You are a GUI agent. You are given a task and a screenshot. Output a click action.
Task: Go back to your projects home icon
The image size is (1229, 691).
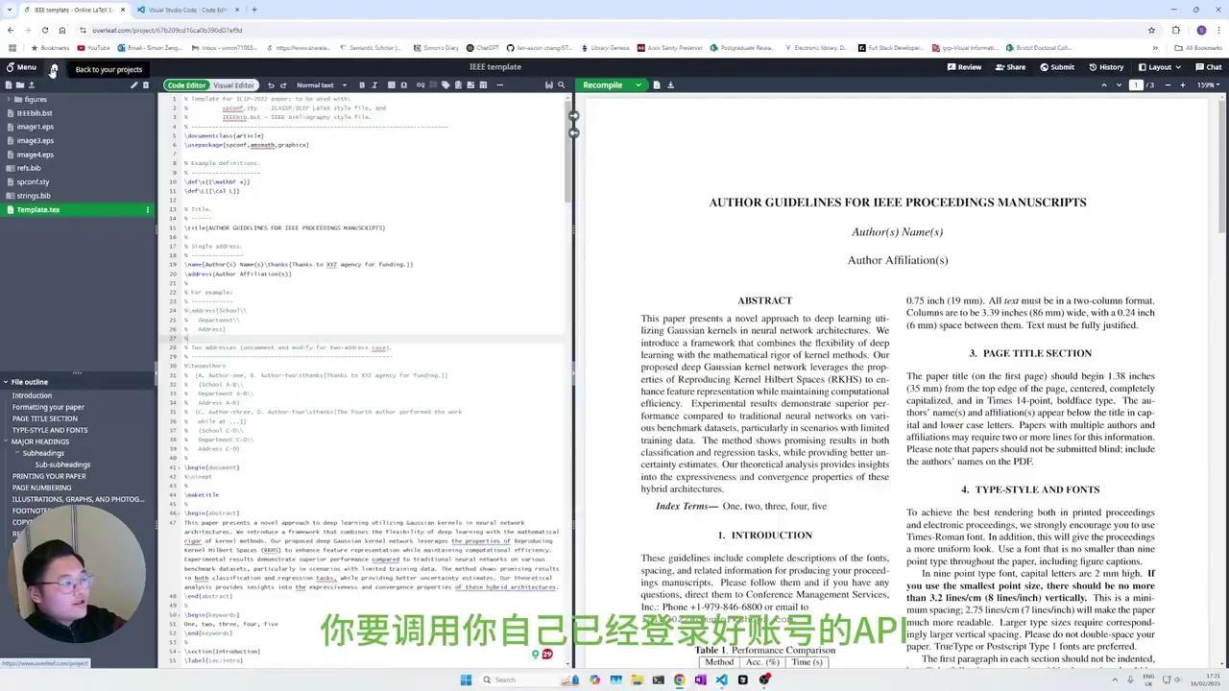[54, 68]
